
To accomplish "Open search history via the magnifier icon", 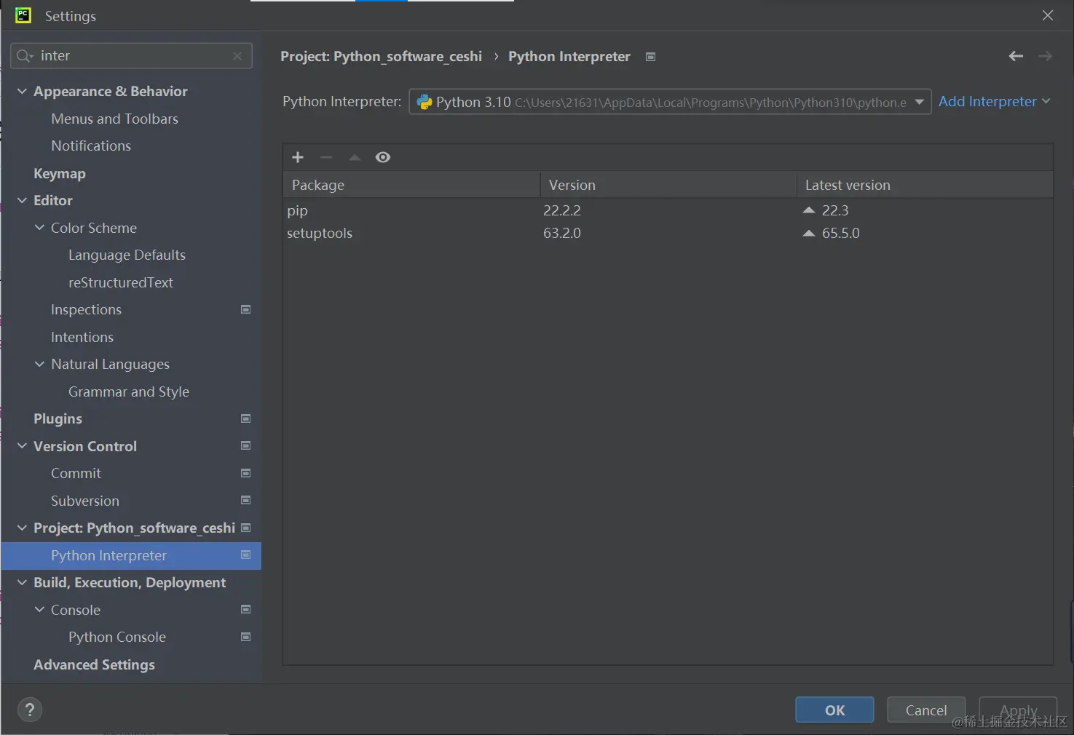I will 25,56.
